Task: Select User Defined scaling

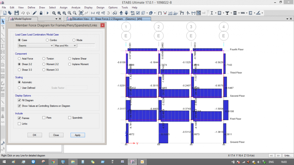Action: [x=19, y=88]
